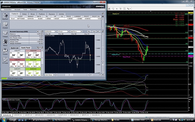Open the FXNews sidebar icon
The width and height of the screenshot is (195, 122).
coord(5,33)
